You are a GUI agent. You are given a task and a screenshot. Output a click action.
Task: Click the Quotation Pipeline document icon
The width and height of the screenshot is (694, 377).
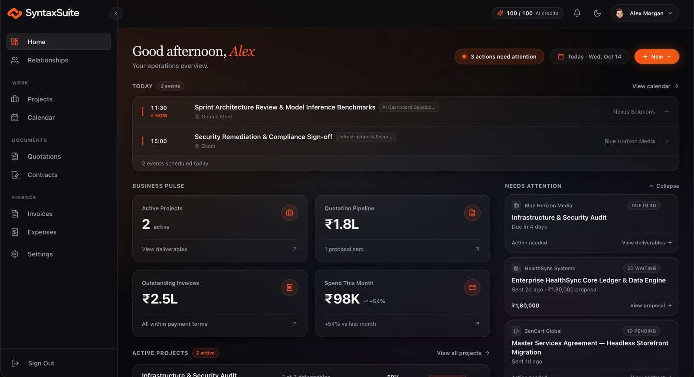pyautogui.click(x=472, y=213)
